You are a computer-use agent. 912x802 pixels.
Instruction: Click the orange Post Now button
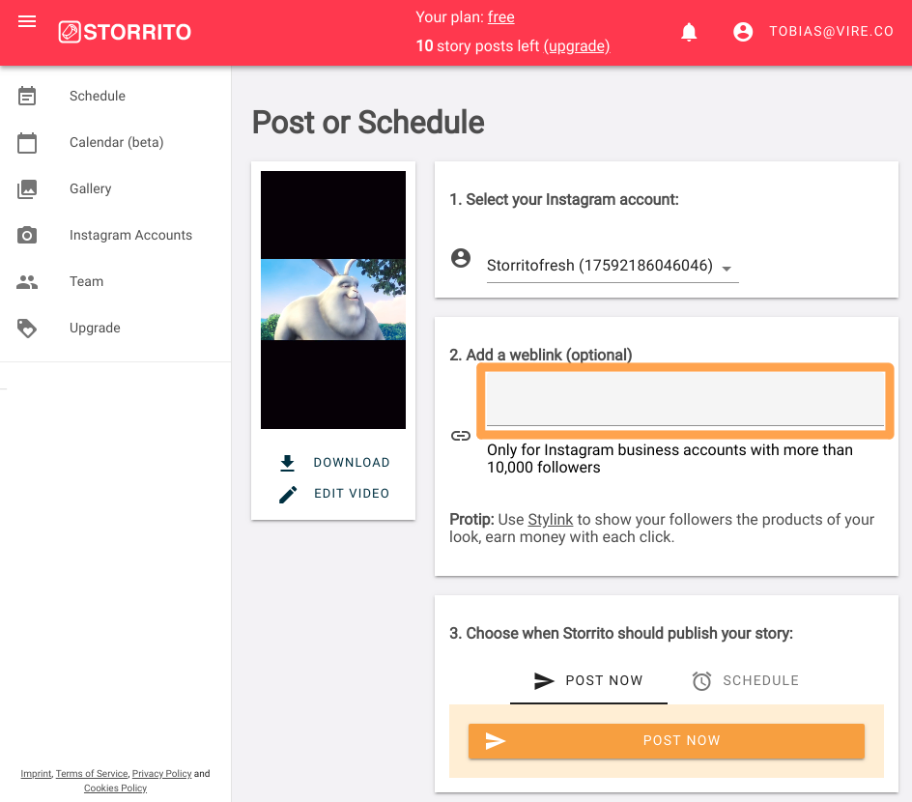point(666,740)
